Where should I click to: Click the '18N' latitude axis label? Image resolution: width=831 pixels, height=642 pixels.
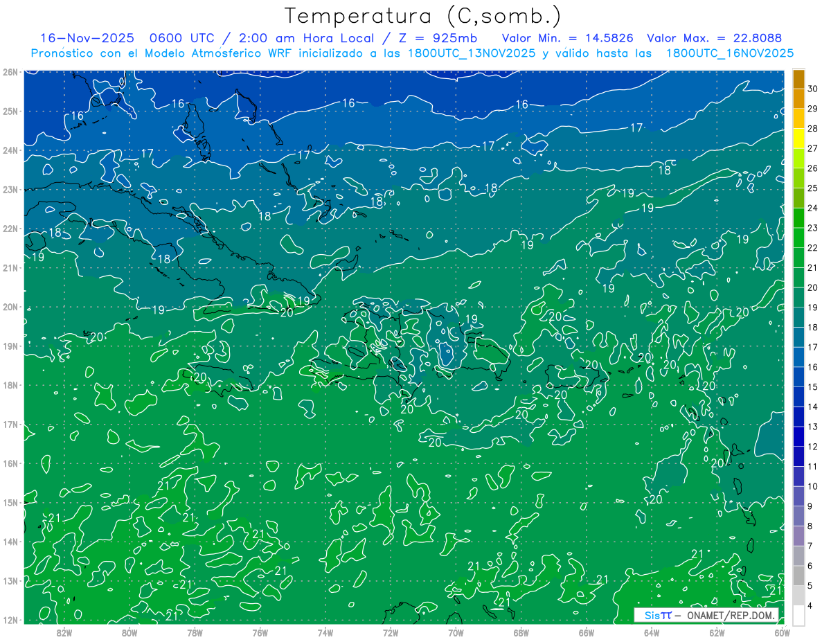pos(10,385)
